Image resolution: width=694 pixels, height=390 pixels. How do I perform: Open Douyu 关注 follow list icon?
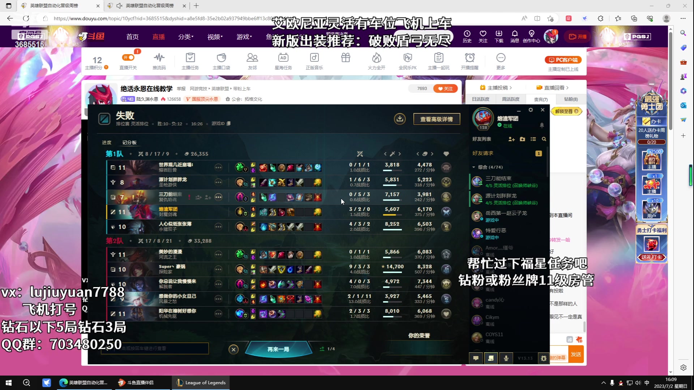click(483, 36)
